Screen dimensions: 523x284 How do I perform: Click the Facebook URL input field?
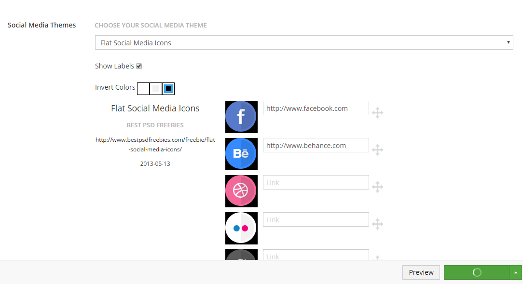coord(316,108)
